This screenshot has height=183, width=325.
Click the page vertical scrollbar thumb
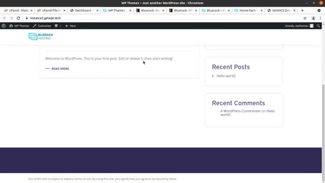pyautogui.click(x=323, y=133)
